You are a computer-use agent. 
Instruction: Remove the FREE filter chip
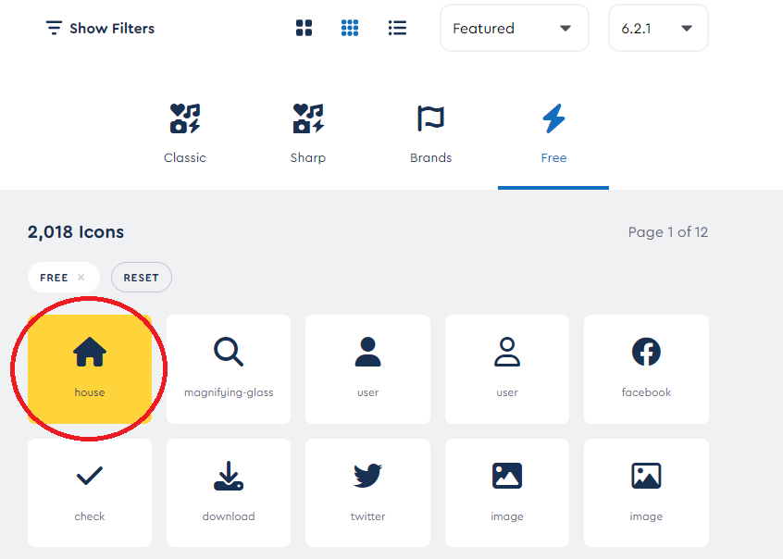(x=81, y=278)
